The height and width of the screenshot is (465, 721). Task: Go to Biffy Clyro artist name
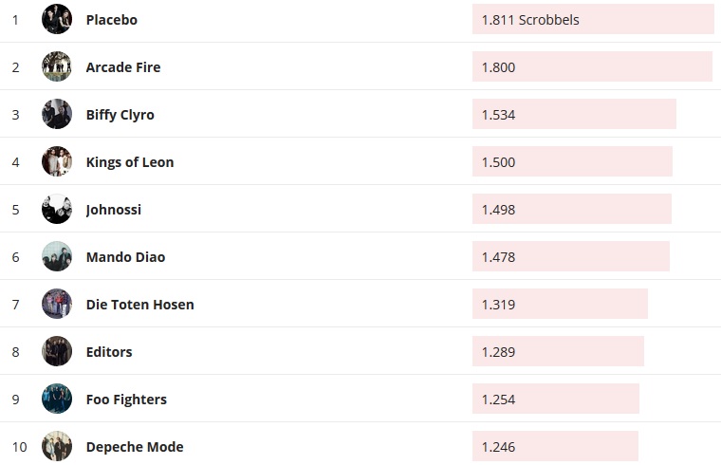pyautogui.click(x=120, y=115)
